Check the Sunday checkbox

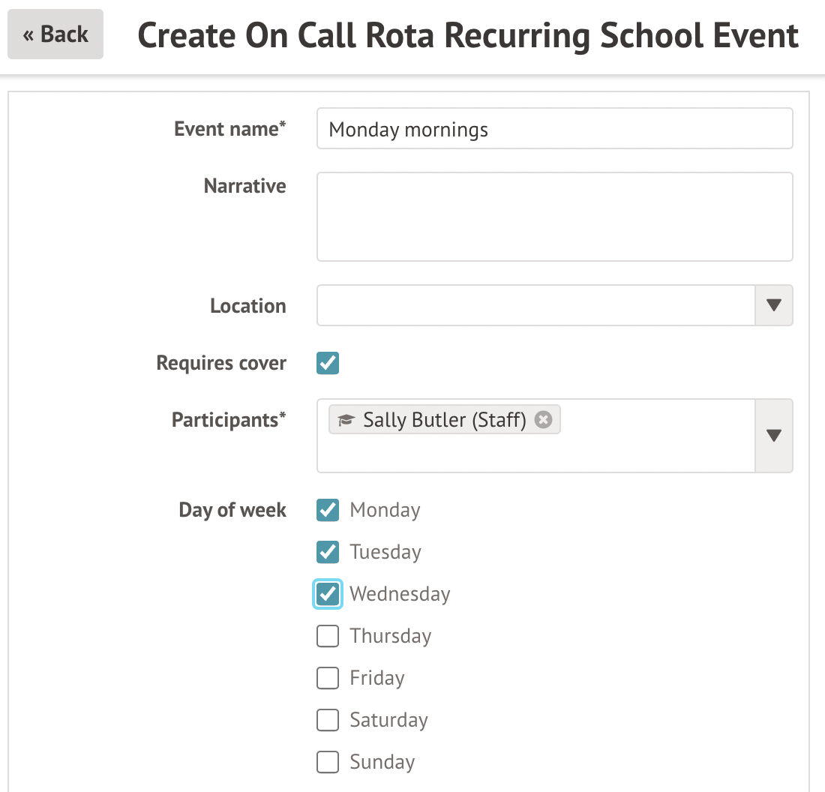point(328,762)
